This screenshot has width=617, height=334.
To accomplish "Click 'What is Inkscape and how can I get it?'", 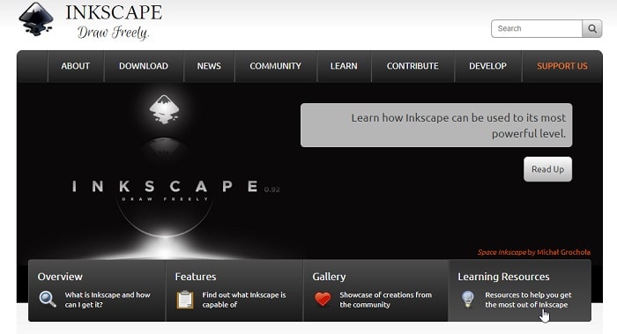I will pyautogui.click(x=108, y=300).
